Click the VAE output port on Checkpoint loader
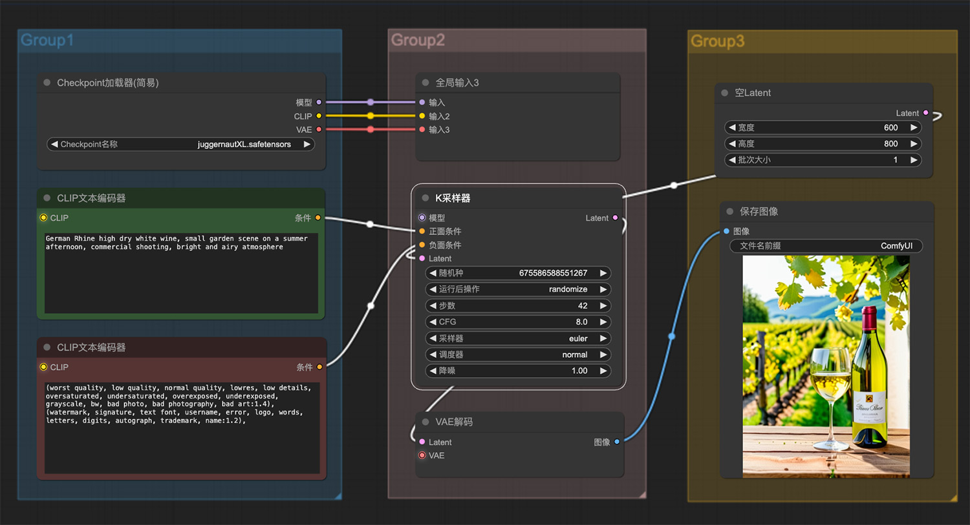This screenshot has width=970, height=525. click(319, 130)
